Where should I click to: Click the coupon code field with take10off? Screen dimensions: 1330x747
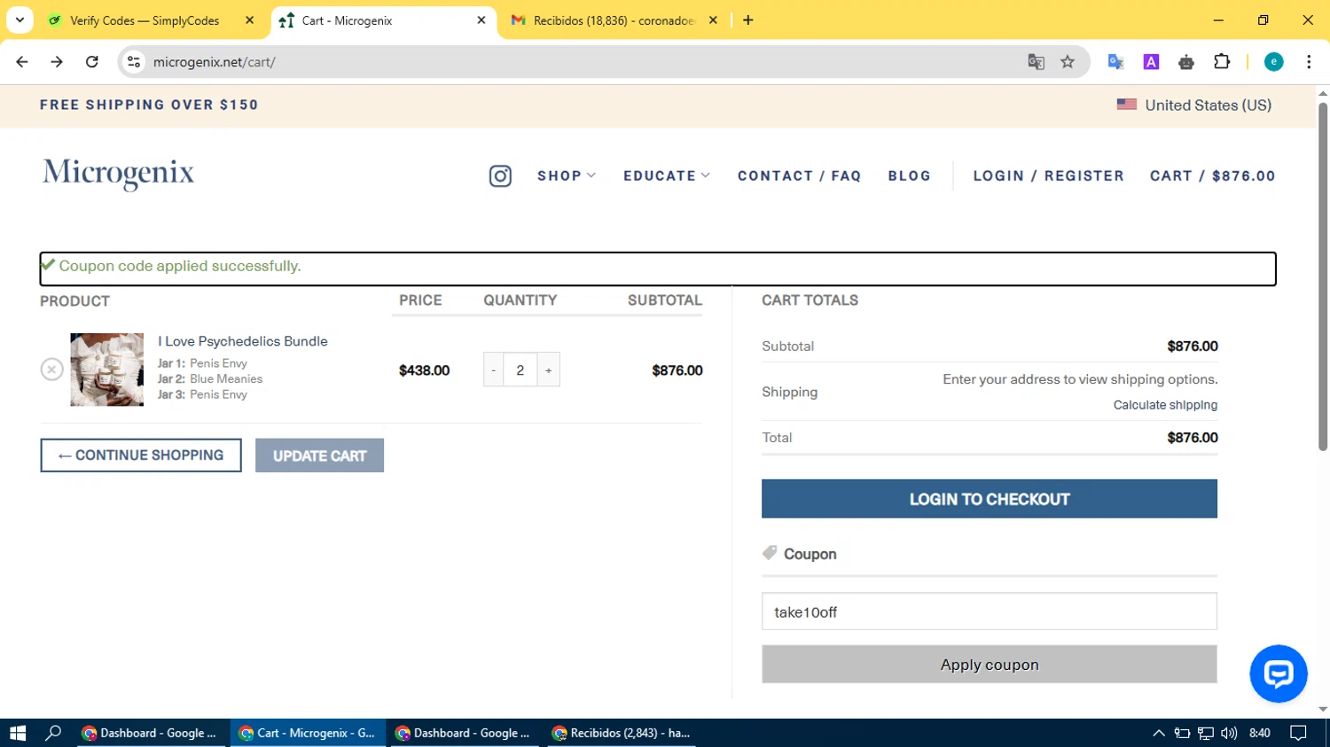tap(990, 611)
